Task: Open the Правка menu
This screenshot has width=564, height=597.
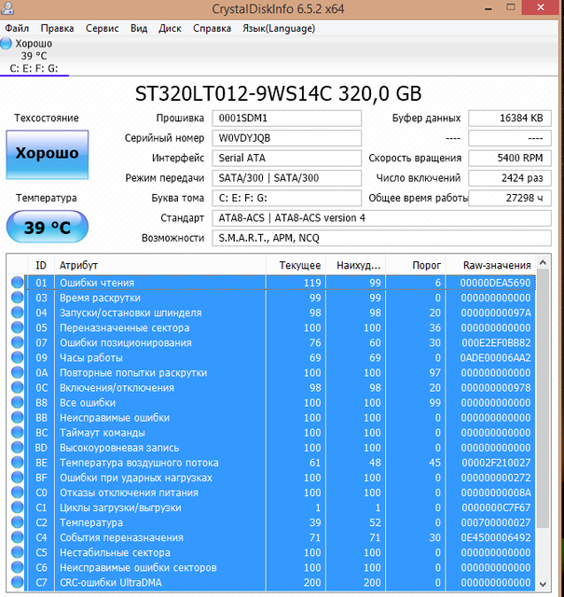Action: pos(57,29)
